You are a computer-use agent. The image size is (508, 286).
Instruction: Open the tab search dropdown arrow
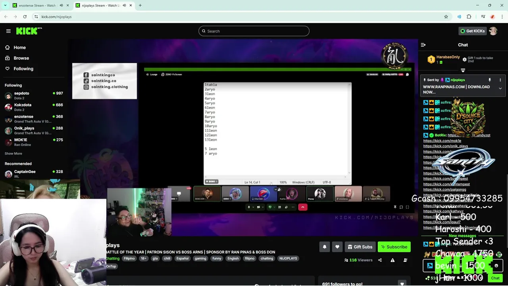(x=5, y=6)
